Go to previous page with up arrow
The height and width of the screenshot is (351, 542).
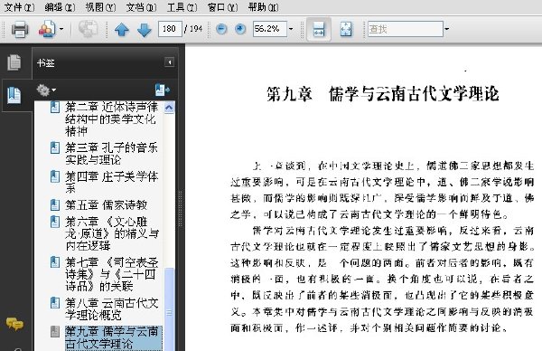122,30
